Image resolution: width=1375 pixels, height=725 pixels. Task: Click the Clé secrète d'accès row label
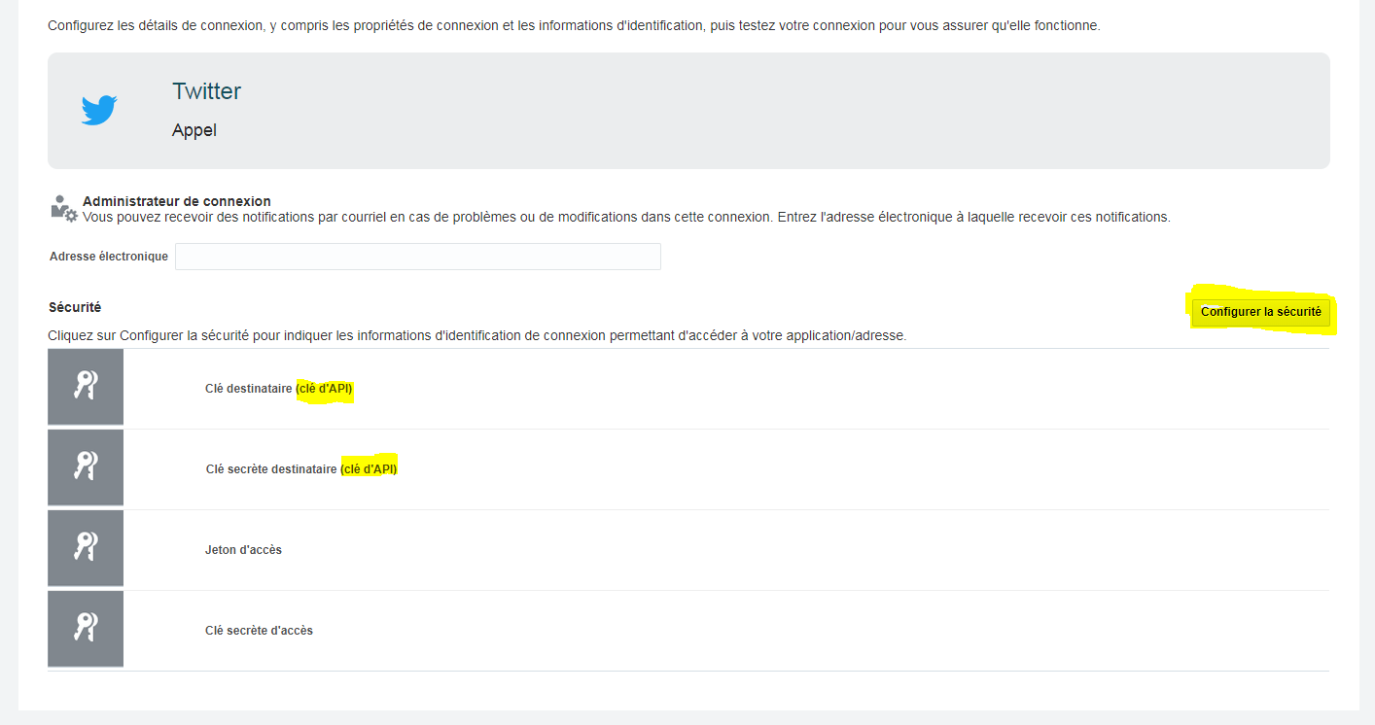coord(259,631)
